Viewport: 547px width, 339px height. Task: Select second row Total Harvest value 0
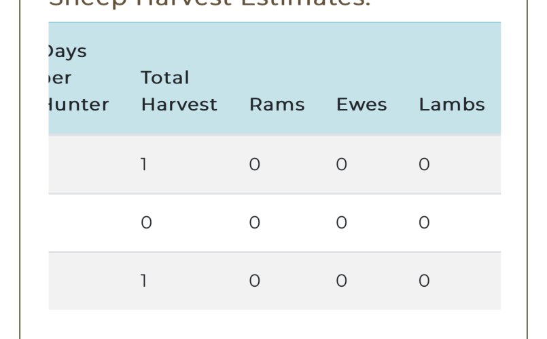[x=146, y=222]
